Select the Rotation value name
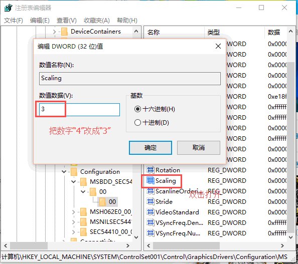This screenshot has width=298, height=264. (168, 170)
